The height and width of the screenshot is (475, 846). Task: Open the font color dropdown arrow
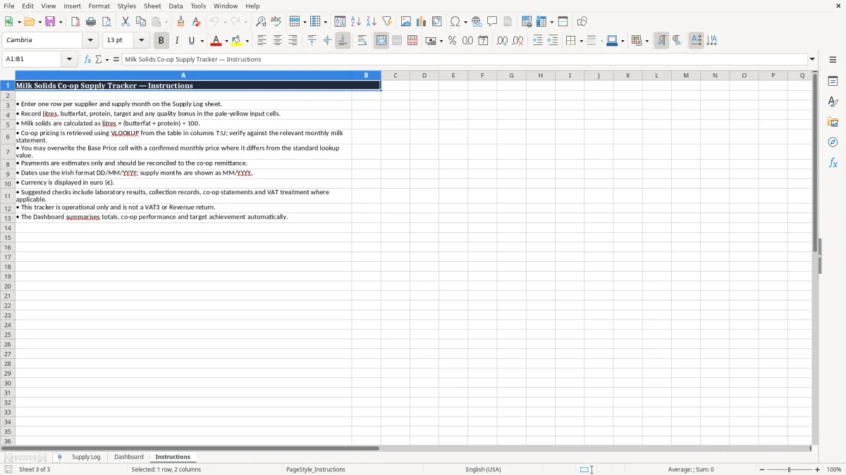pos(226,41)
